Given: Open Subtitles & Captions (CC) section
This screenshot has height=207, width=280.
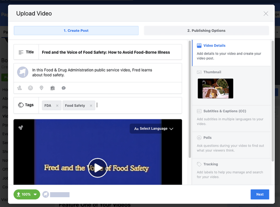Looking at the screenshot, I should [x=232, y=118].
